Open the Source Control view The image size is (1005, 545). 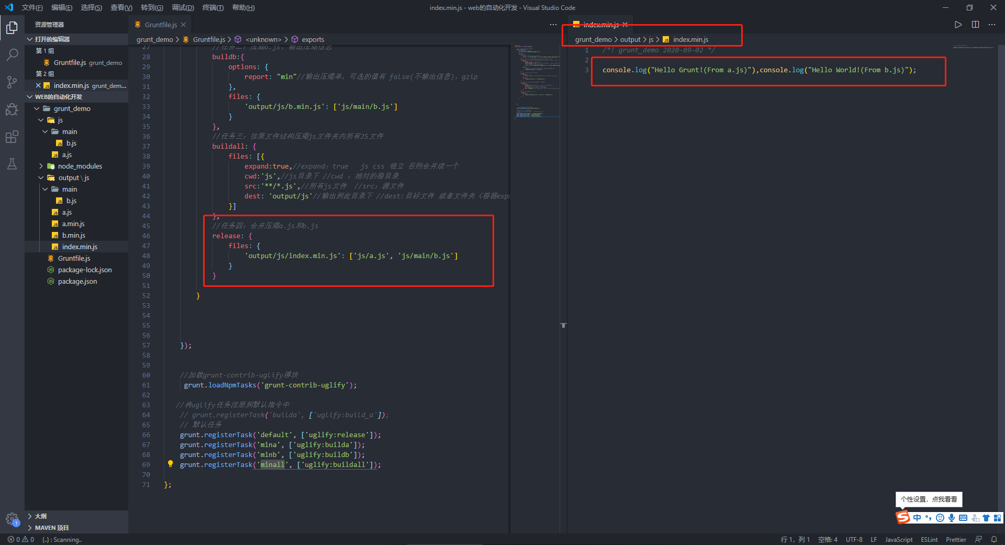(12, 82)
